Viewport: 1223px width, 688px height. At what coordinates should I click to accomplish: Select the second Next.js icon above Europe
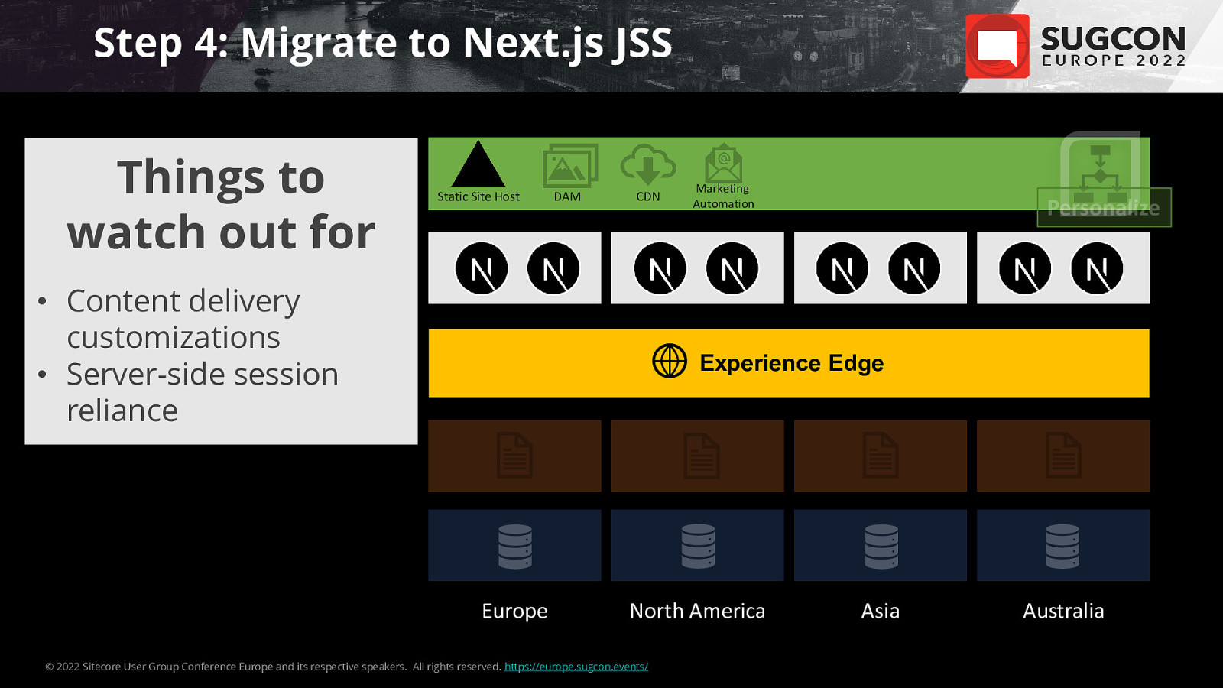click(553, 268)
